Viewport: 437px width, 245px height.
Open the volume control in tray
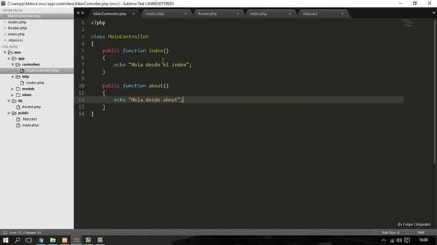(x=399, y=240)
